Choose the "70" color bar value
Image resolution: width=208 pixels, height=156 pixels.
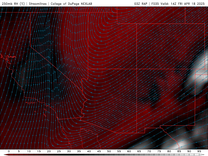pos(149,151)
